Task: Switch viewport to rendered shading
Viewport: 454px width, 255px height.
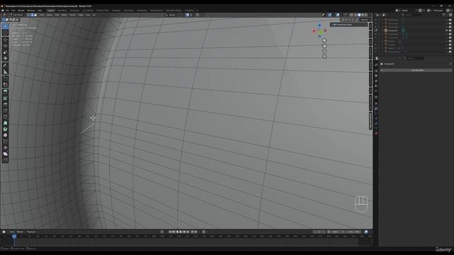Action: point(366,15)
